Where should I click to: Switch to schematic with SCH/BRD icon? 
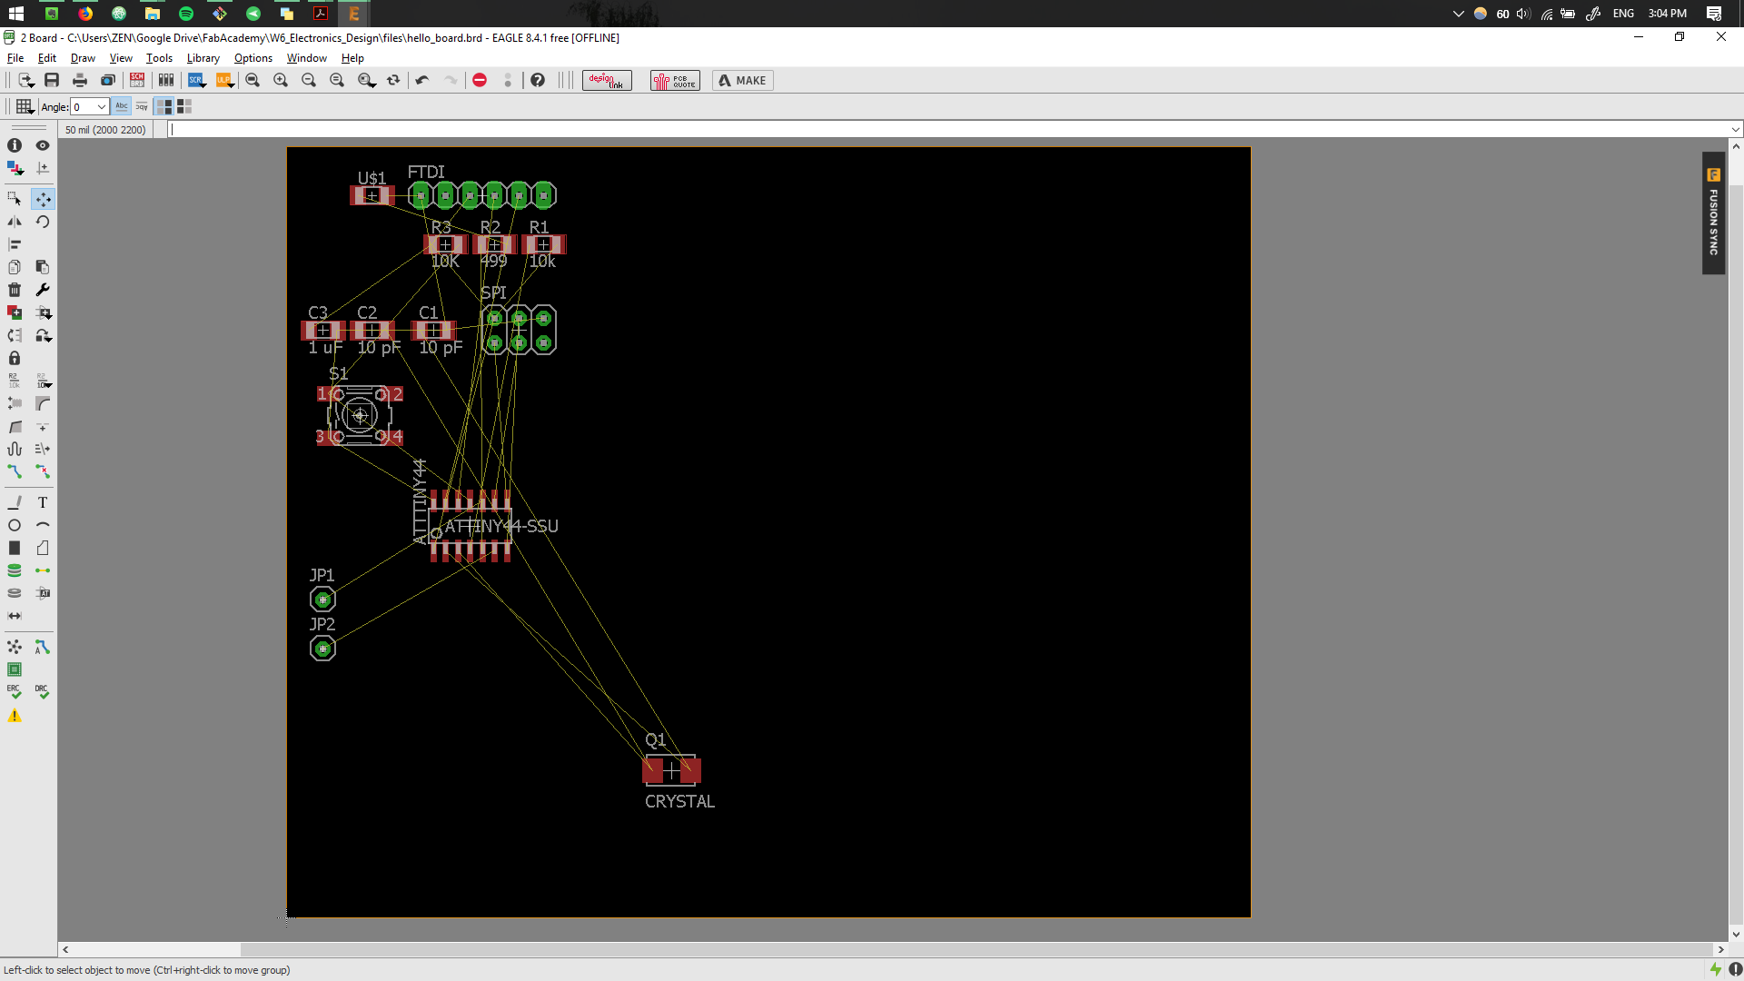click(137, 80)
